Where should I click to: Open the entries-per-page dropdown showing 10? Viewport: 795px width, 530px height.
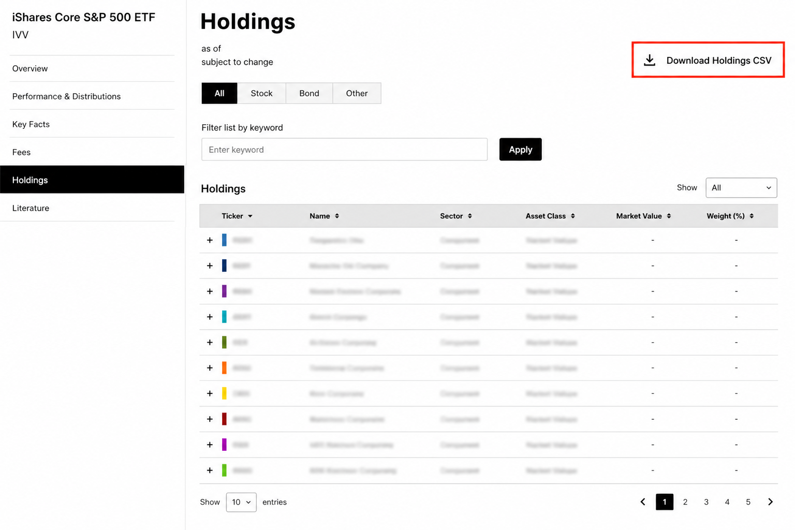point(241,502)
